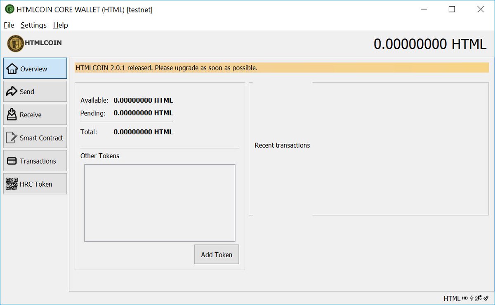The width and height of the screenshot is (495, 305).
Task: Click the sync checkmark status icon
Action: click(x=486, y=298)
